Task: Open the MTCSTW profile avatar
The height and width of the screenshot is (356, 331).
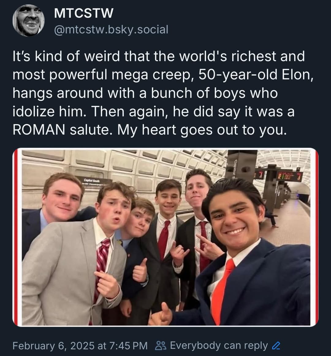Action: coord(28,21)
